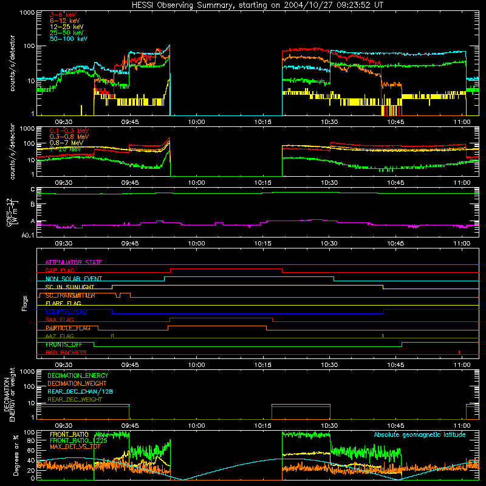Click the '7-20 MeV' legend label

pos(65,149)
